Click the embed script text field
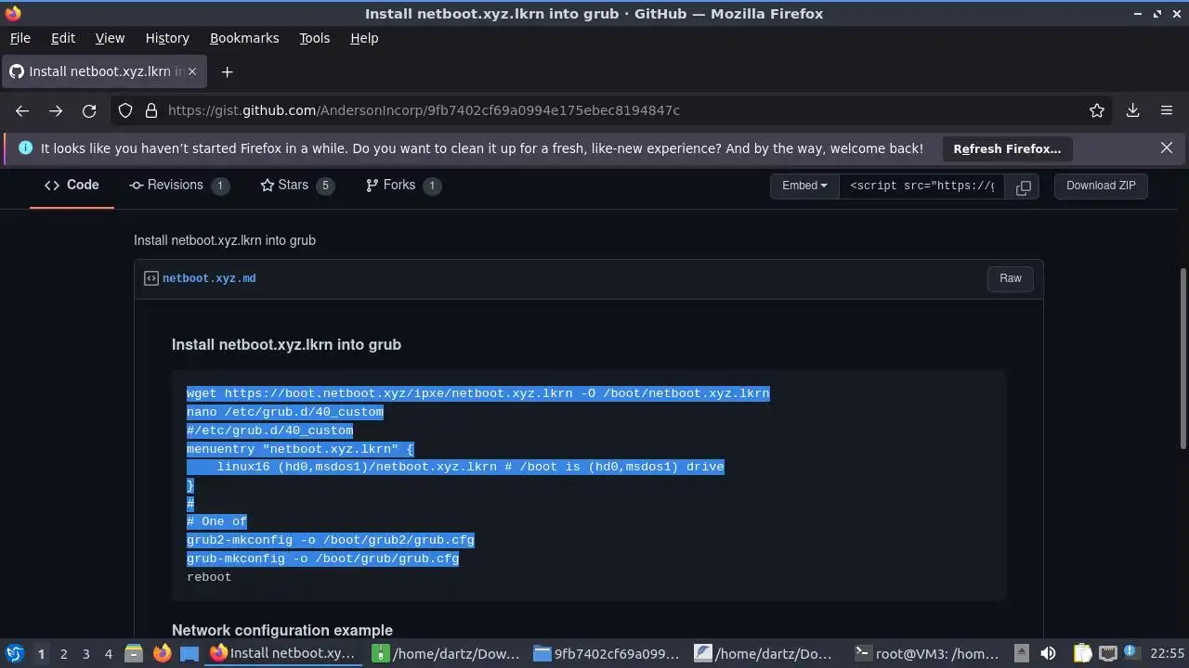The width and height of the screenshot is (1189, 668). pos(921,186)
